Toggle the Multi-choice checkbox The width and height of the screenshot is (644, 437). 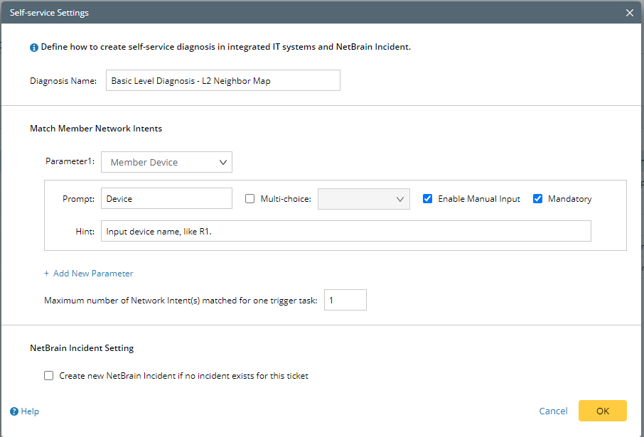[x=249, y=199]
